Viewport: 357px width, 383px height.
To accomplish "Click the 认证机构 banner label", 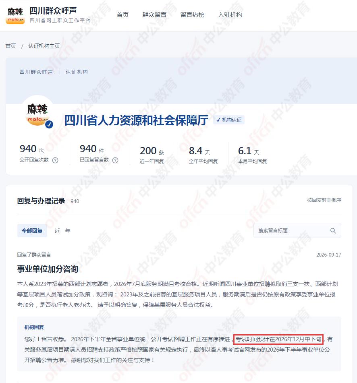I will [77, 72].
